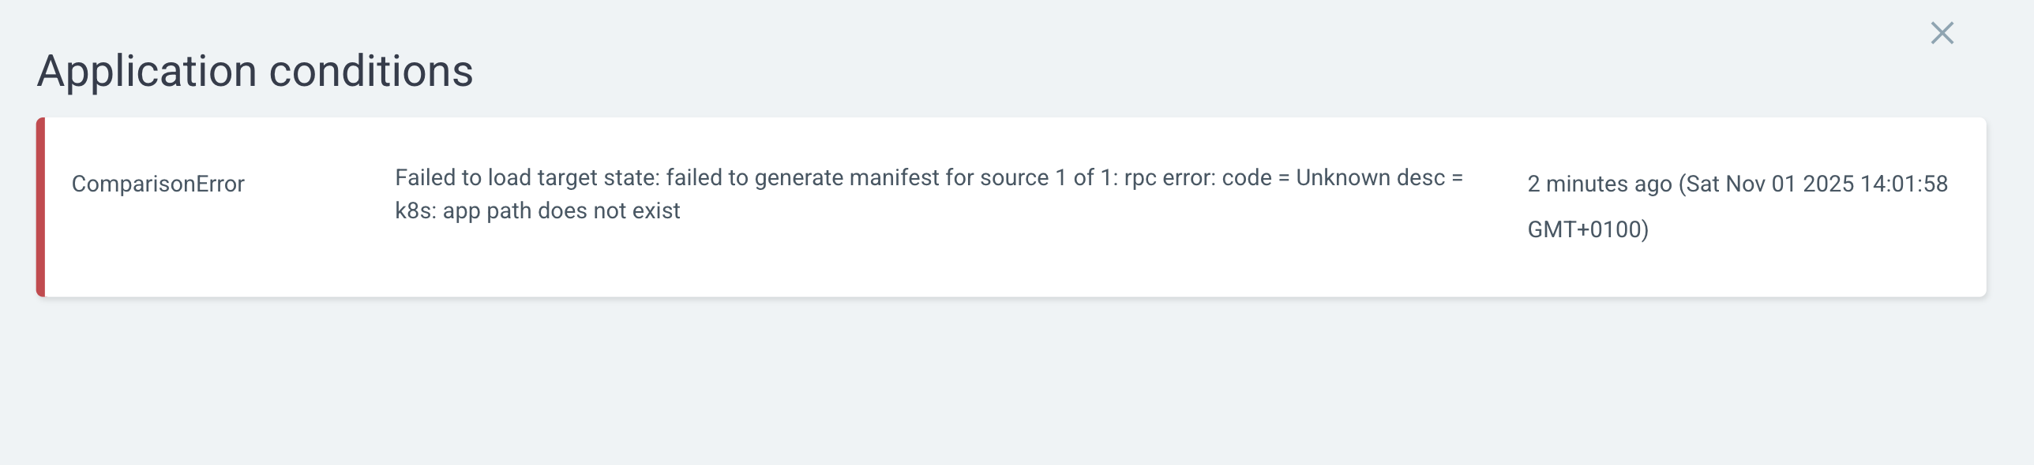
Task: Click the word "conditions" in the heading
Action: pyautogui.click(x=371, y=71)
